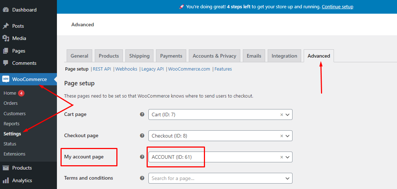Open the REST API subsection link

pos(102,69)
